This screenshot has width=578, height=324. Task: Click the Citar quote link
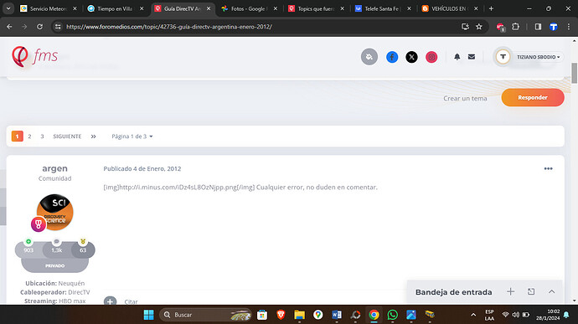[x=131, y=301]
